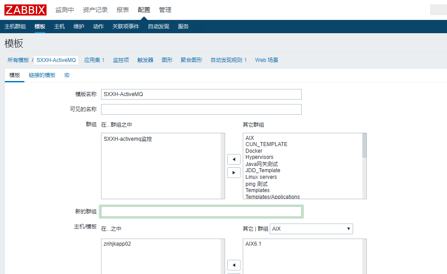
Task: Open the 配置 menu
Action: 144,10
